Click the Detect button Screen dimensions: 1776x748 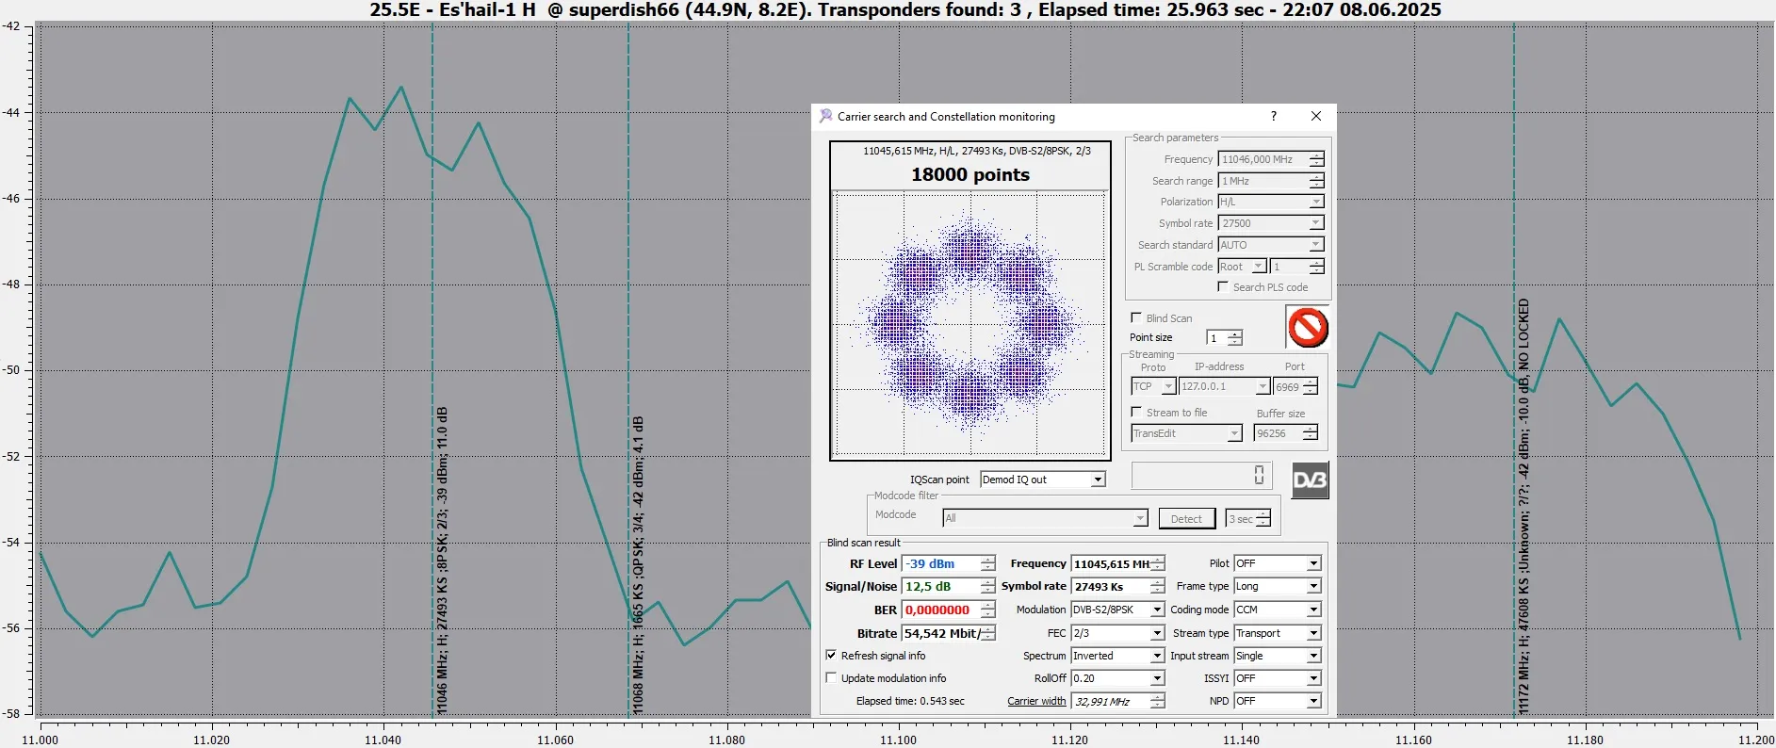tap(1186, 519)
